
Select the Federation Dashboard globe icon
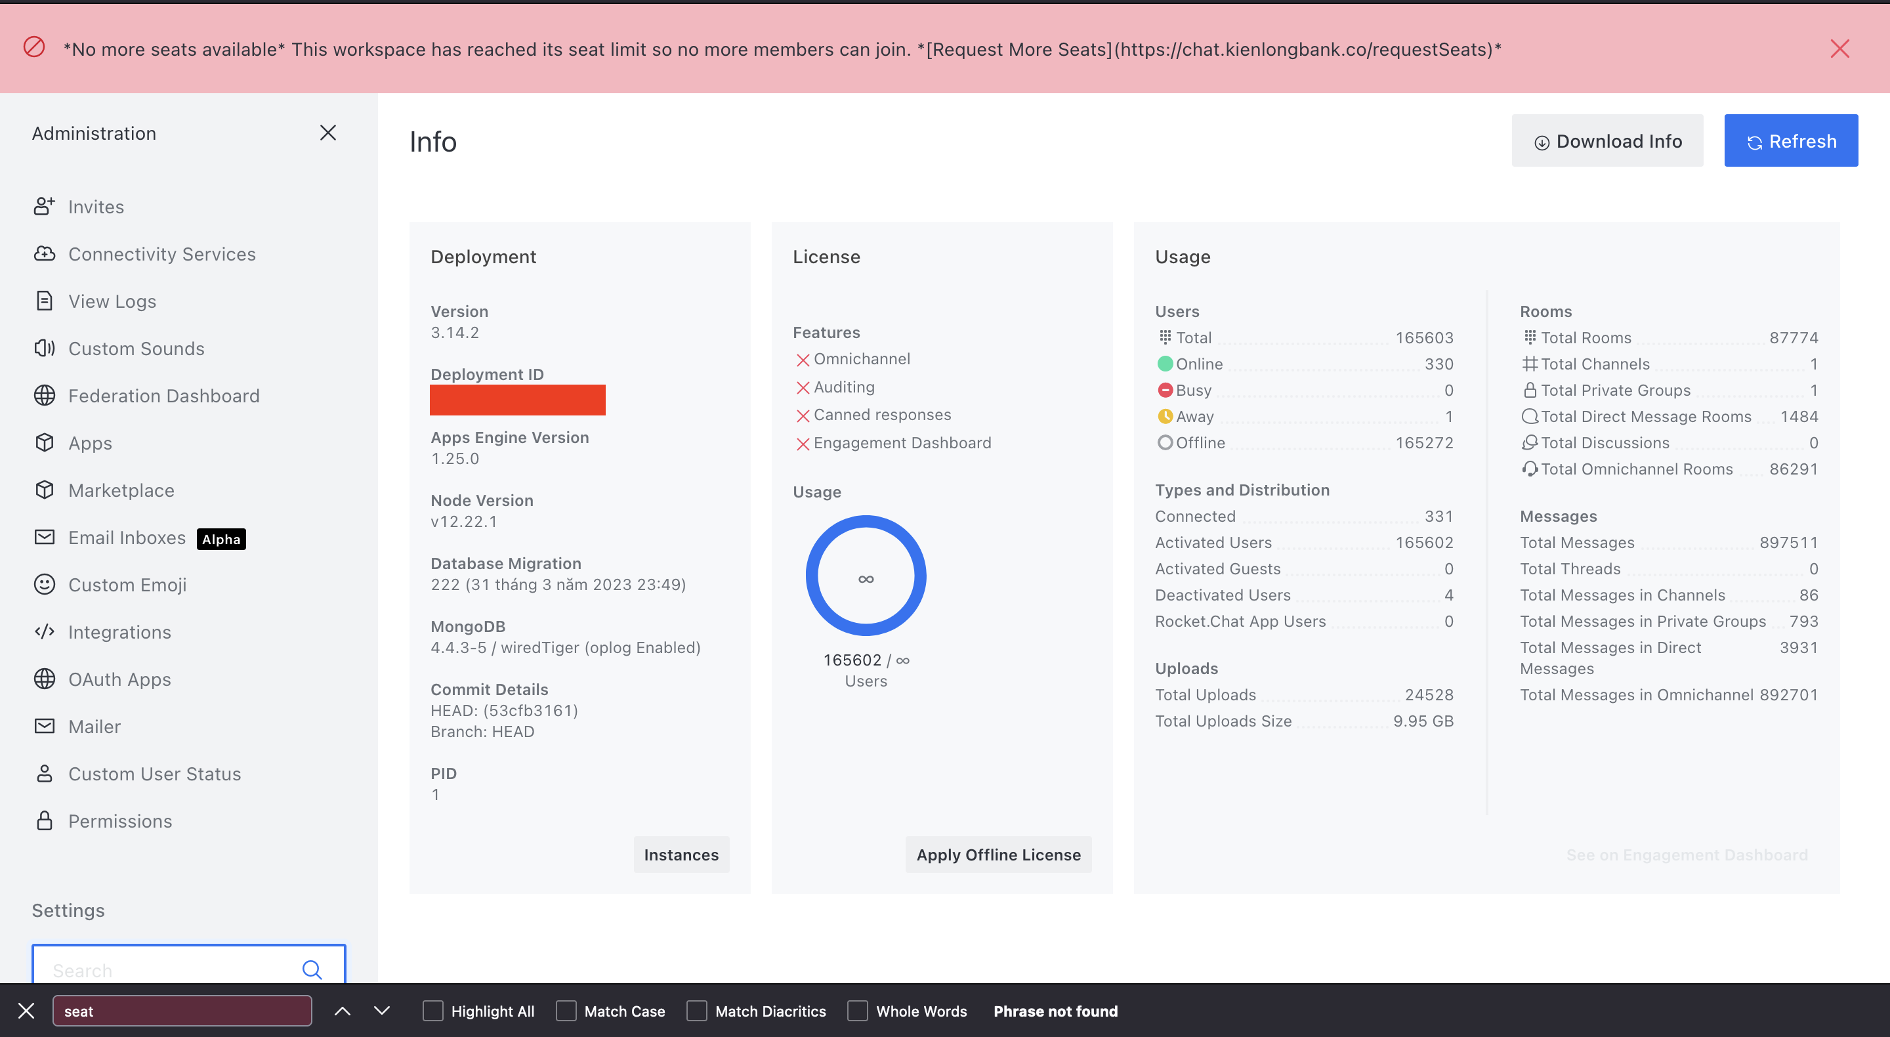(x=44, y=396)
